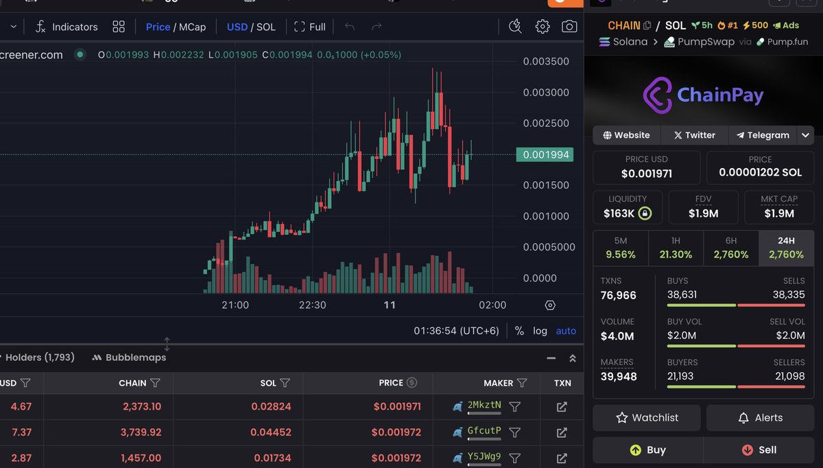Screen dimensions: 823x468
Task: Toggle the PRICE column currency icon
Action: (x=411, y=383)
